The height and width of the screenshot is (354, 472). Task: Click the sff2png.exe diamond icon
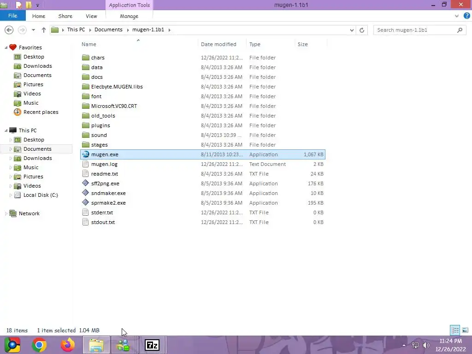tap(85, 183)
